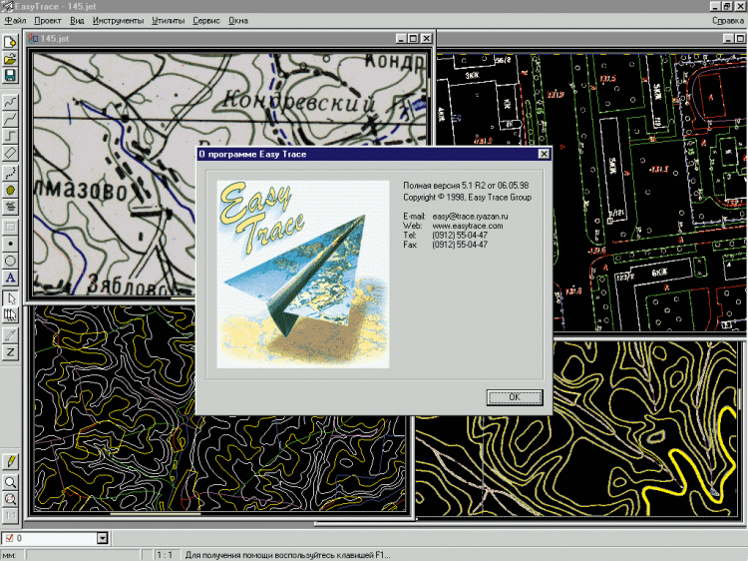Open the Инструменты menu

pyautogui.click(x=119, y=21)
